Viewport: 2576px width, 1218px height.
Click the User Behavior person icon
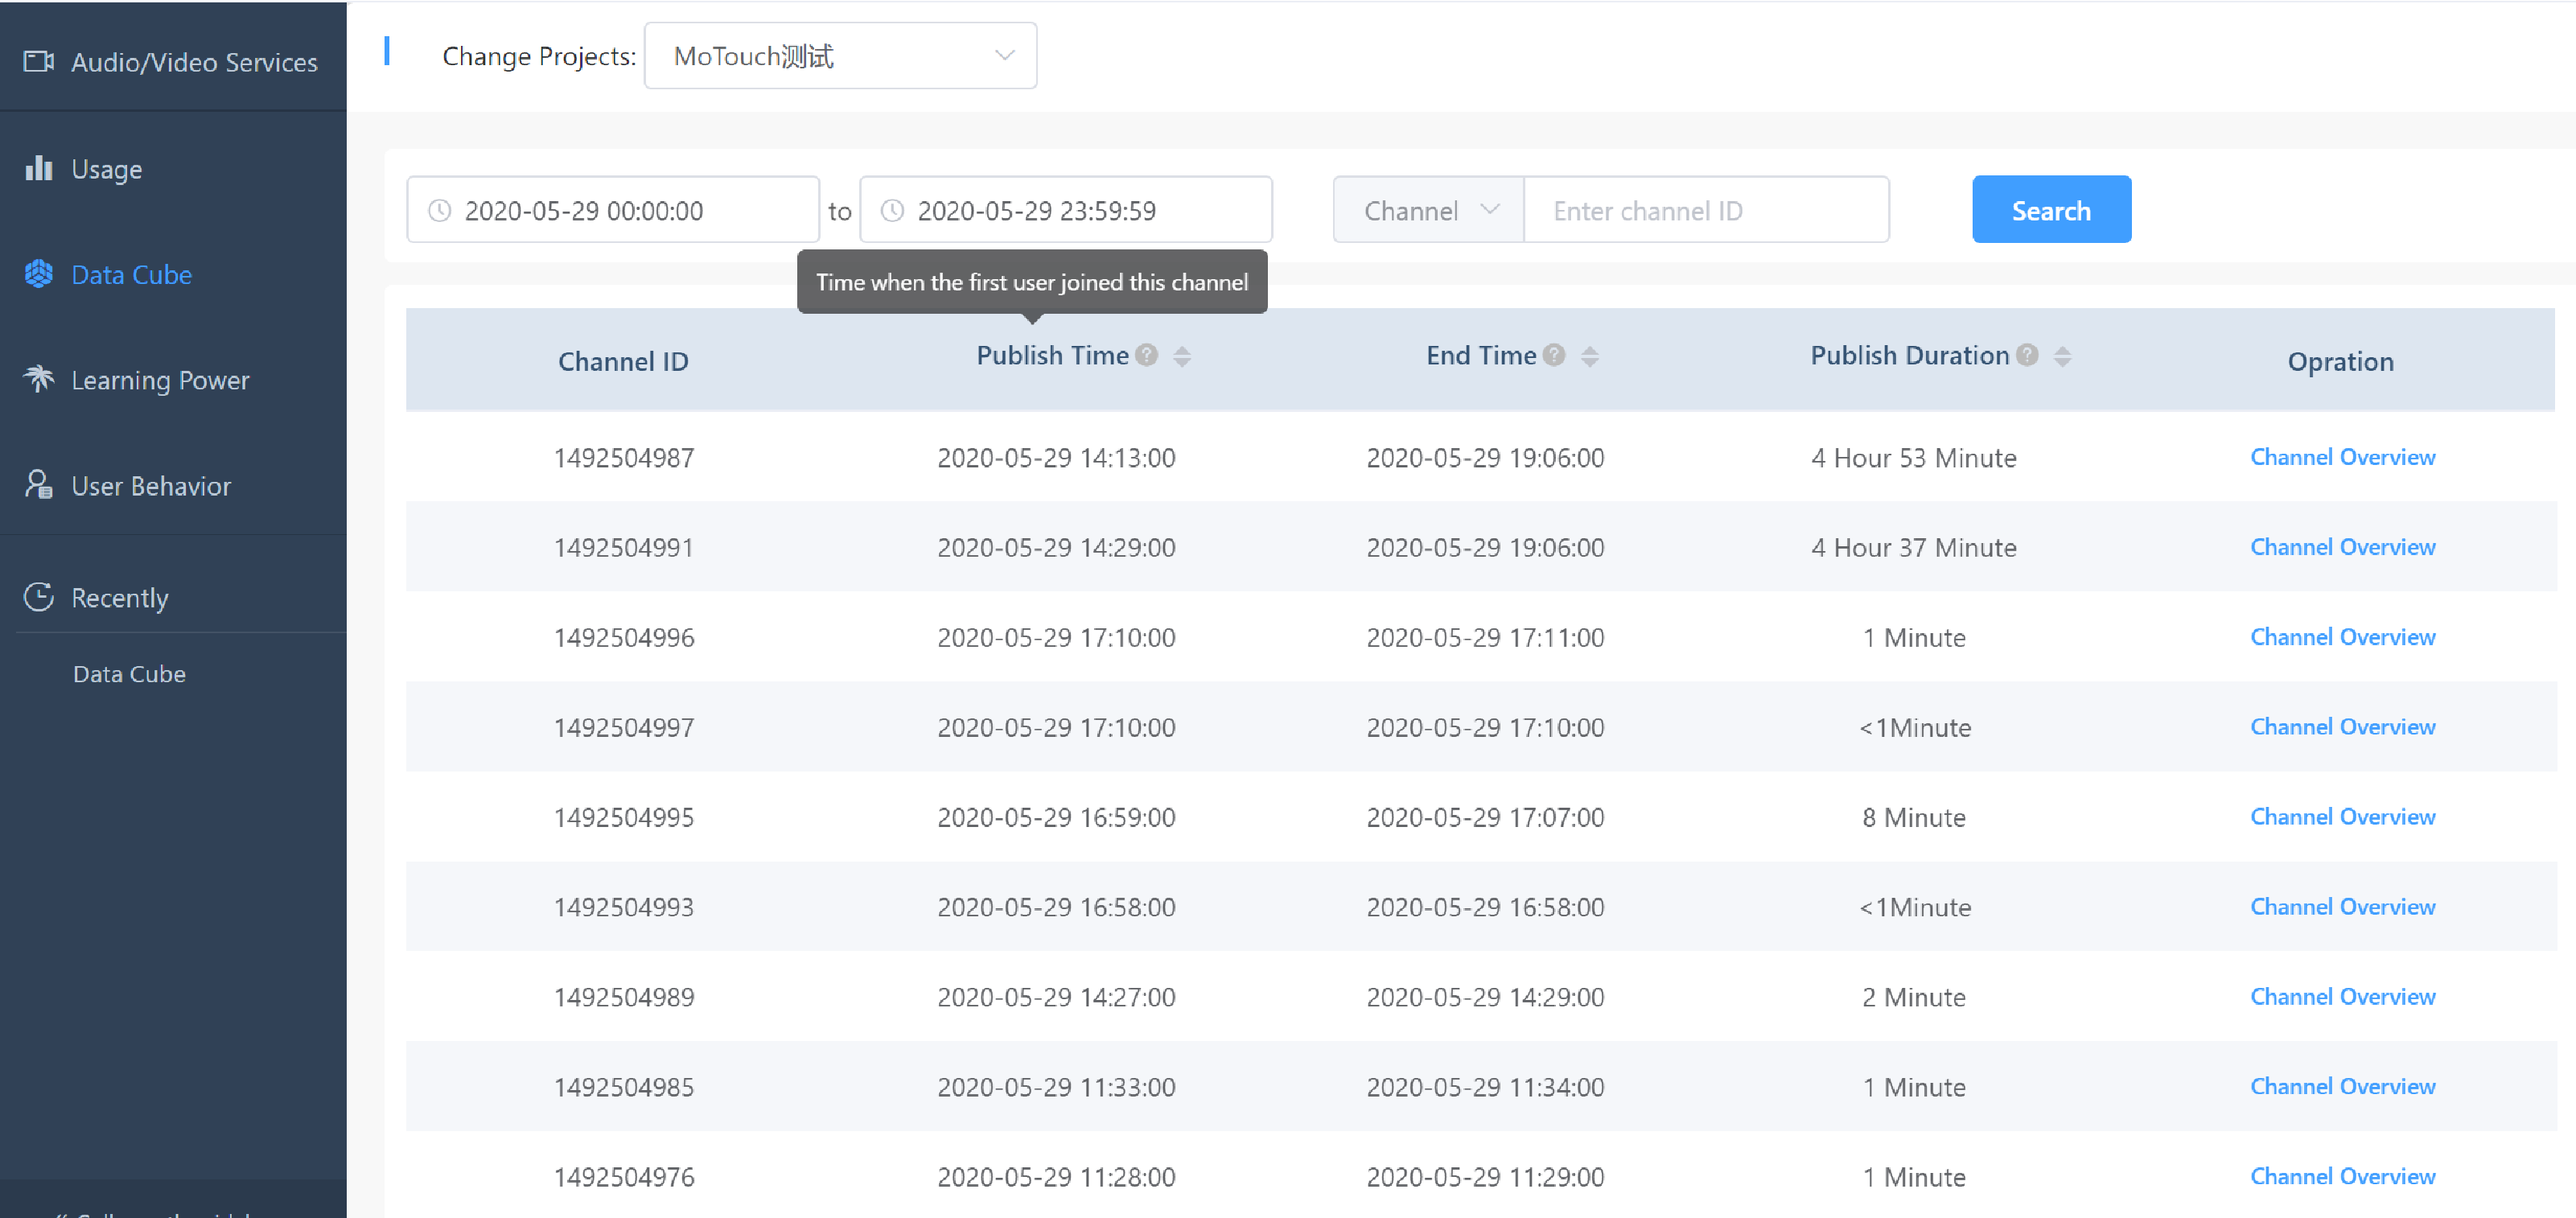pyautogui.click(x=38, y=485)
